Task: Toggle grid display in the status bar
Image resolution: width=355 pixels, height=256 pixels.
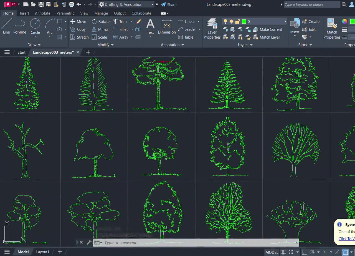Action: point(284,252)
